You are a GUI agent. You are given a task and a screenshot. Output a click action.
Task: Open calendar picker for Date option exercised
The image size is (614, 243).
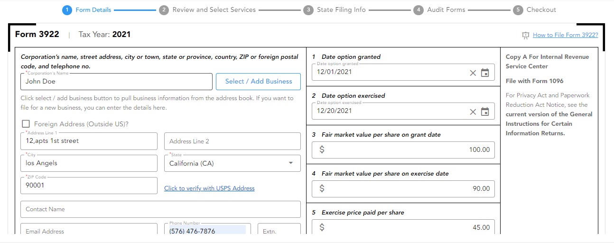pos(485,112)
